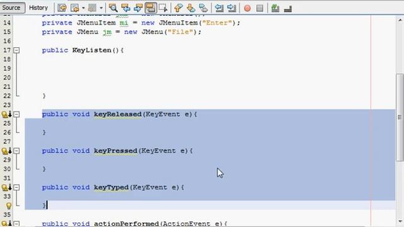Toggle Rectangular Selection mode
This screenshot has height=227, width=404.
coord(163,8)
